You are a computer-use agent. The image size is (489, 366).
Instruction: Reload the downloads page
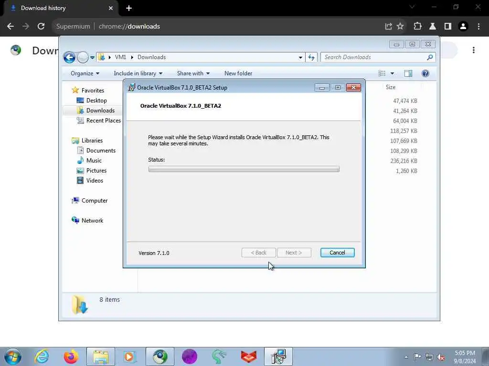click(x=41, y=27)
